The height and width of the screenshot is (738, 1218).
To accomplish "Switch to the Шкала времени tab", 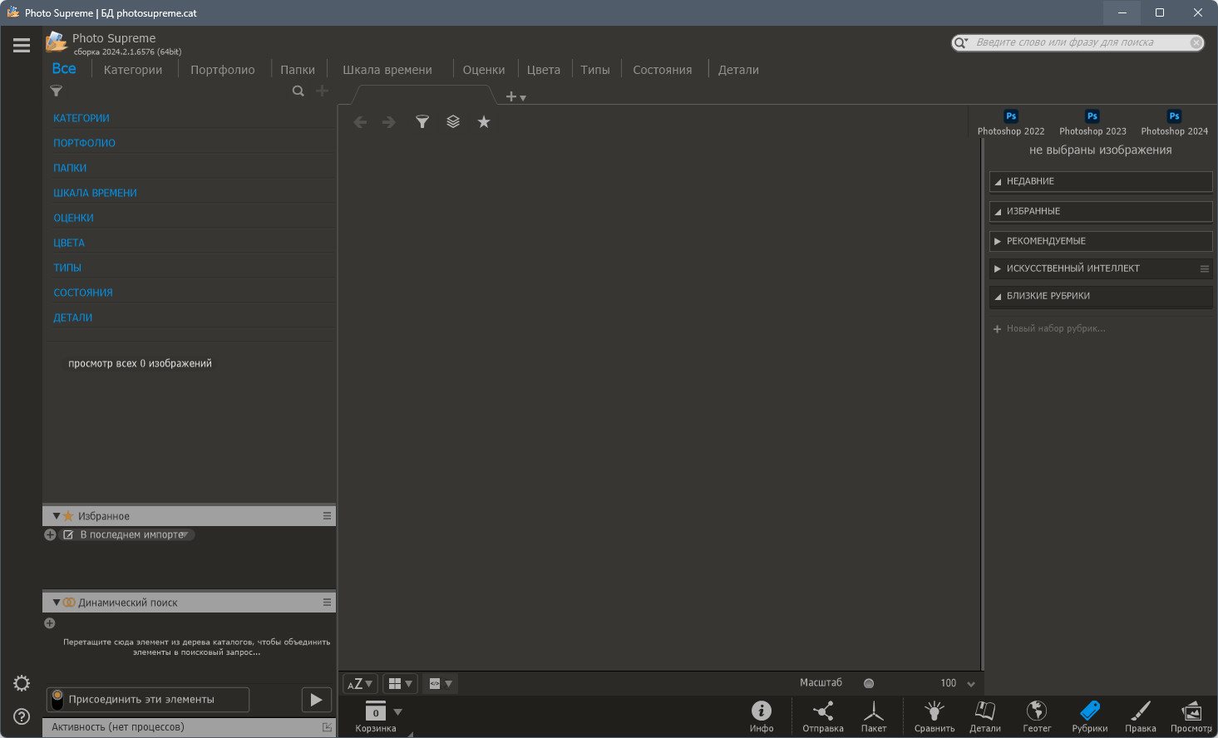I will tap(387, 70).
